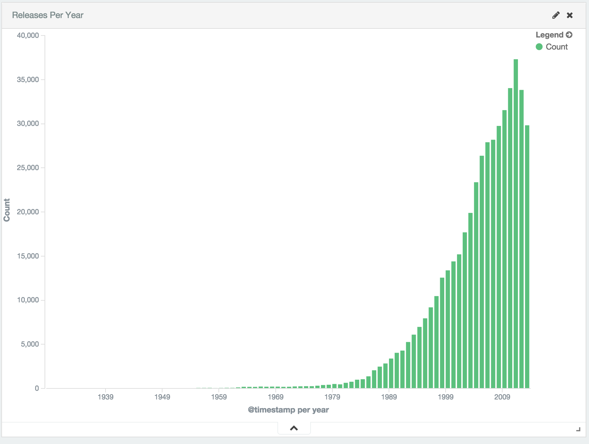Screen dimensions: 589x444
Task: Click the Legend heading text
Action: (x=549, y=35)
